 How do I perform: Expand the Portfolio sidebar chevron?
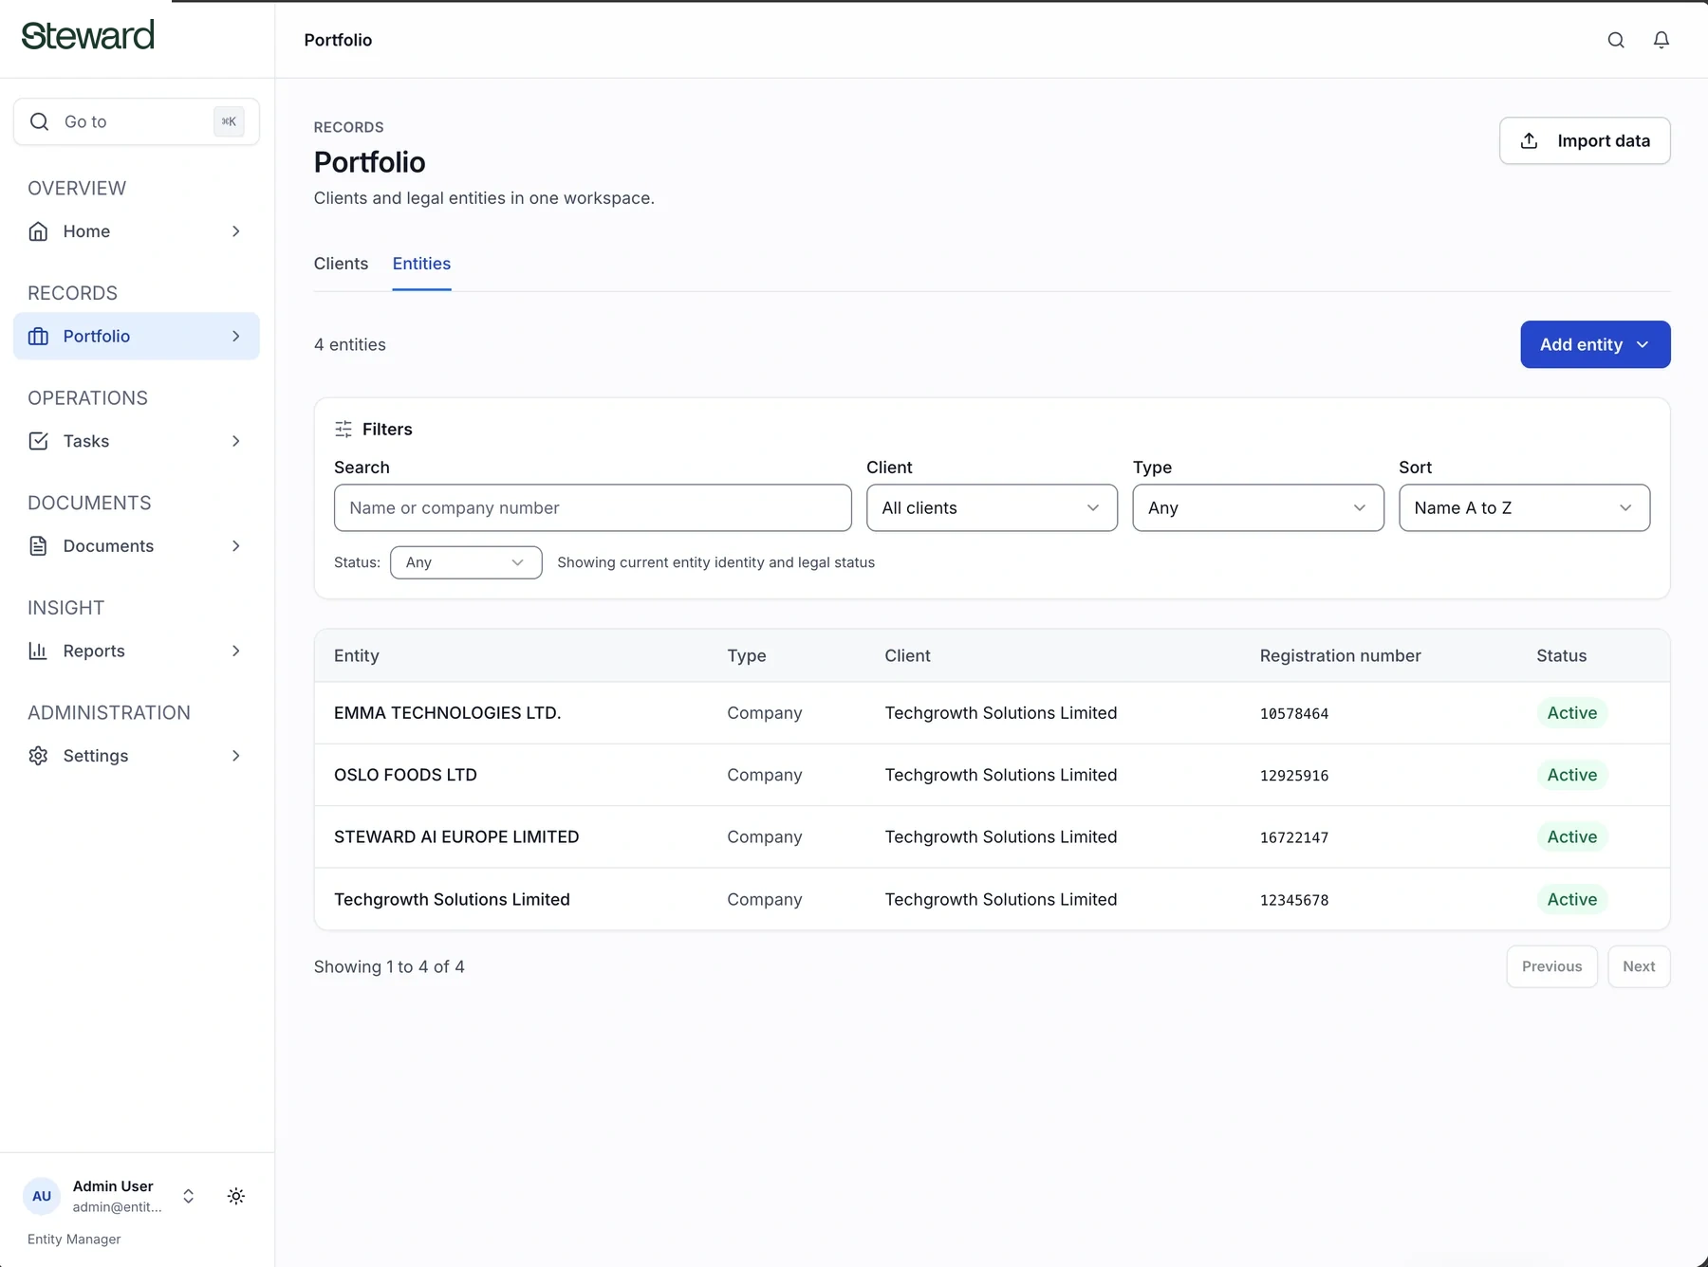[236, 336]
